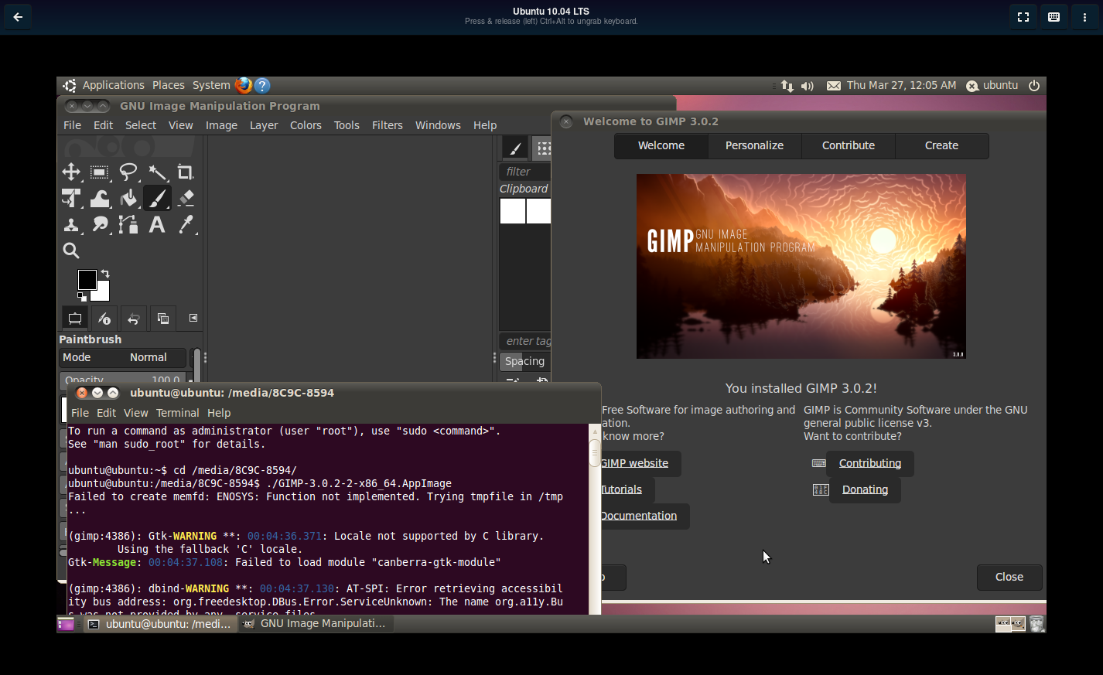Switch to the Device Status tab
This screenshot has width=1103, height=675.
point(104,319)
